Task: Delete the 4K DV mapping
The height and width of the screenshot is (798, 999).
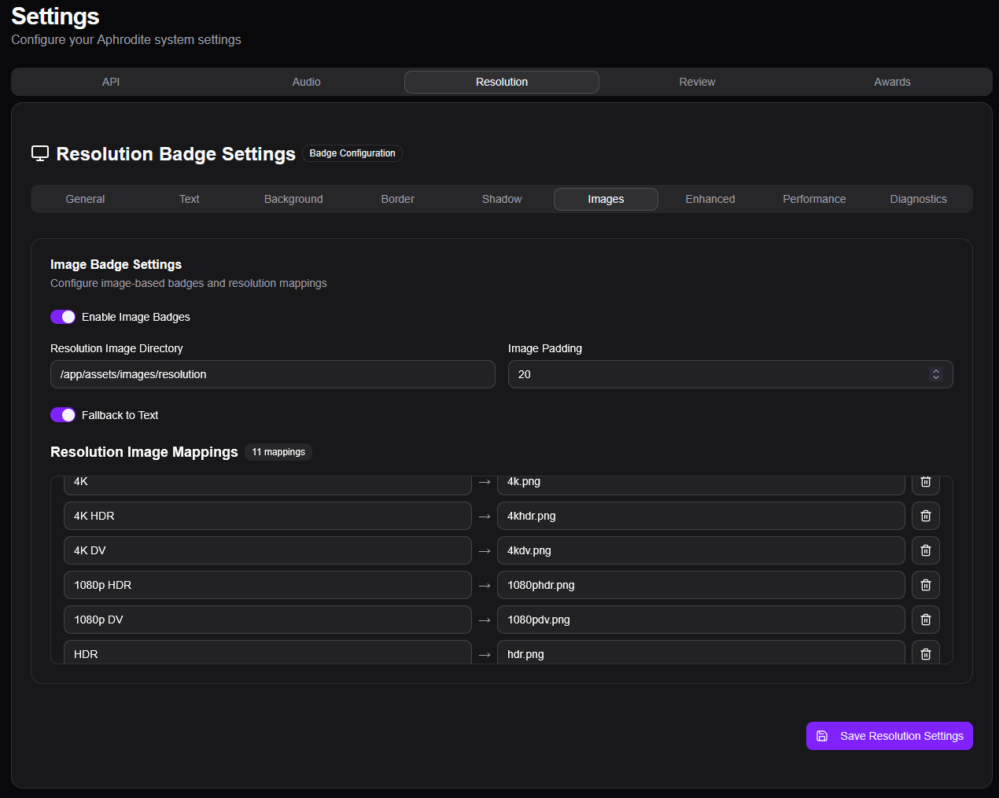Action: click(x=926, y=550)
